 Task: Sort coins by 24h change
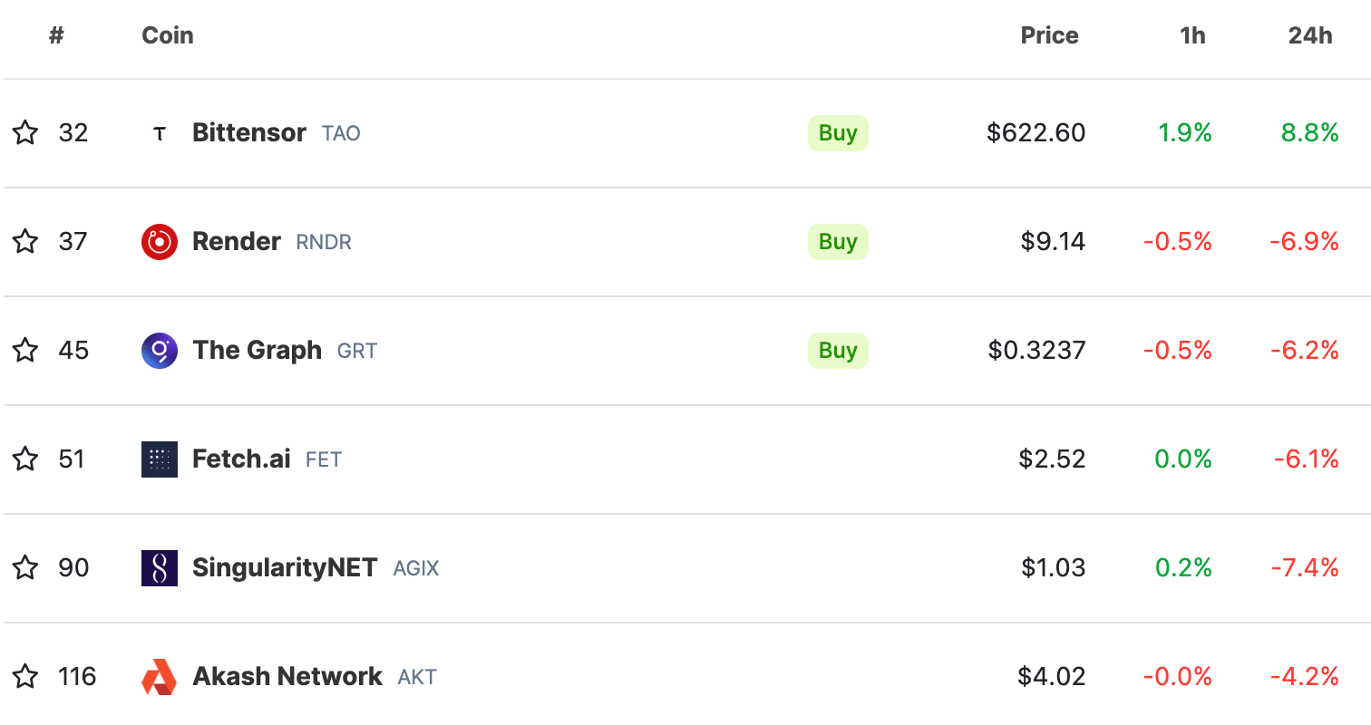(1309, 35)
